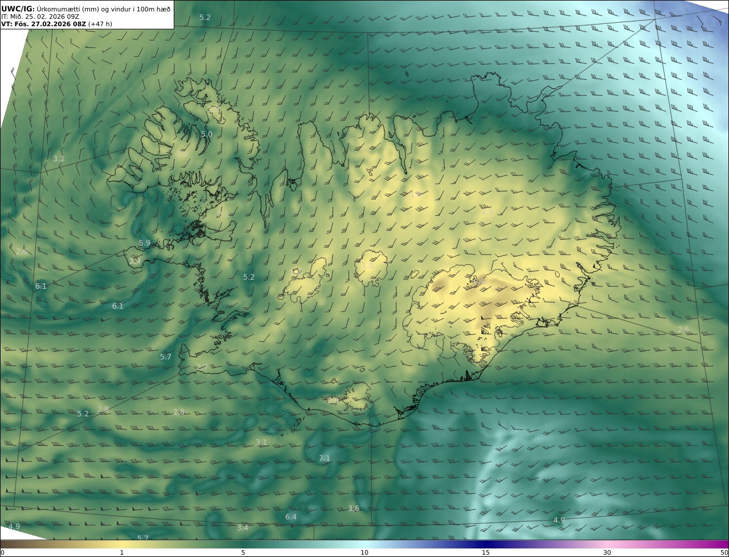
Task: Select the "3.6" map value
Action: pos(354,508)
